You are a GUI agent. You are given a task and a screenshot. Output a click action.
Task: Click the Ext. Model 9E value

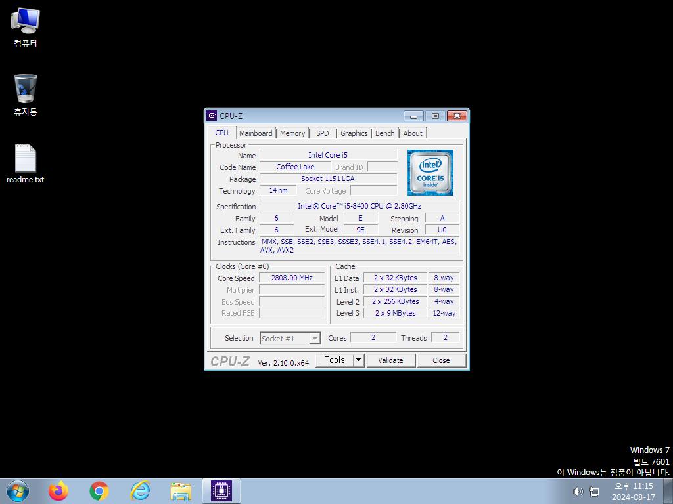tap(361, 230)
